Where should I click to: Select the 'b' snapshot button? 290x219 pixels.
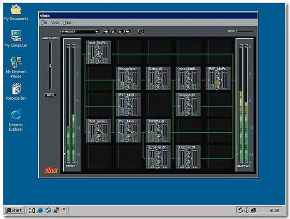[x=120, y=31]
